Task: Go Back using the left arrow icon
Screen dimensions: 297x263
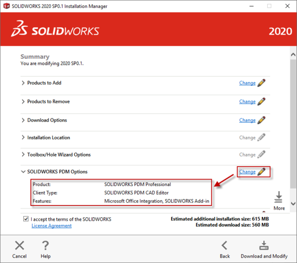Action: 224,245
